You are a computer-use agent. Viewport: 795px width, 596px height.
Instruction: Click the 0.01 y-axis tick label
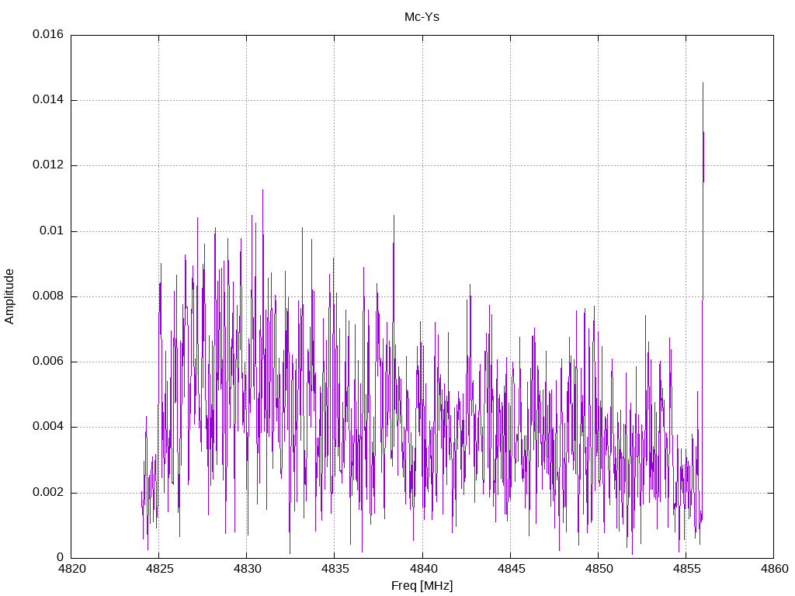coord(52,231)
